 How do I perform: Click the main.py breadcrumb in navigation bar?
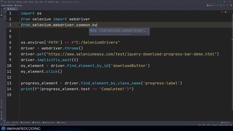(19, 5)
